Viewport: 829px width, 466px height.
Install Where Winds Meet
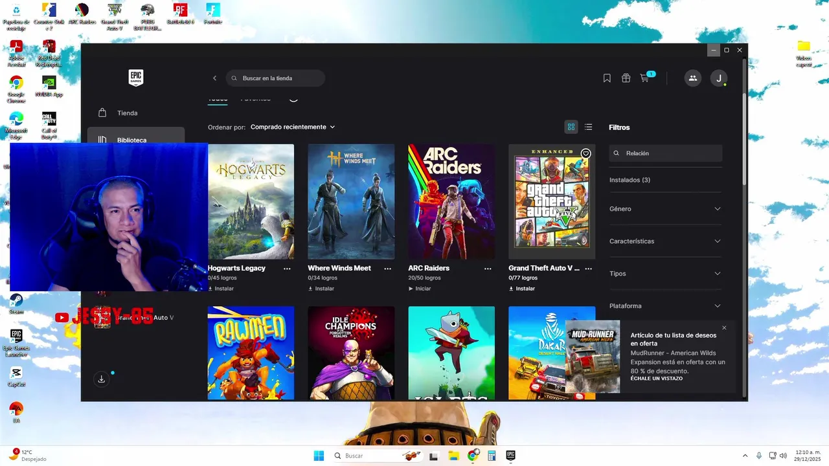coord(321,289)
